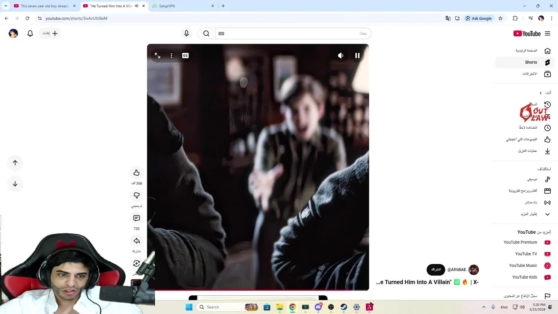
Task: Open the Windows Start menu
Action: coord(189,307)
